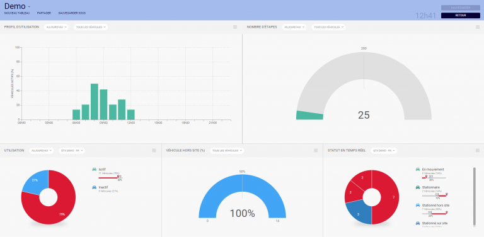Click the En mouvement car icon
Image resolution: width=484 pixels, height=237 pixels.
[x=418, y=169]
